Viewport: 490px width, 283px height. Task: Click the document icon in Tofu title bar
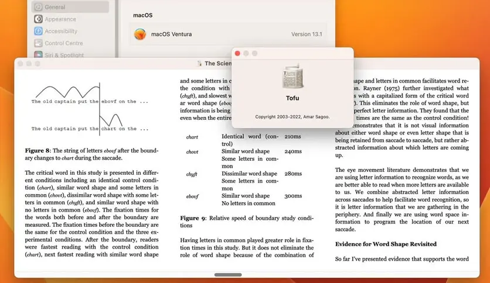[199, 63]
